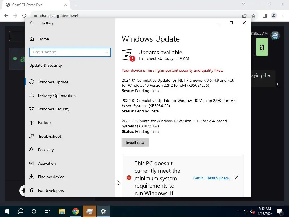Click the Troubleshoot wrench icon
The image size is (289, 217).
click(32, 136)
